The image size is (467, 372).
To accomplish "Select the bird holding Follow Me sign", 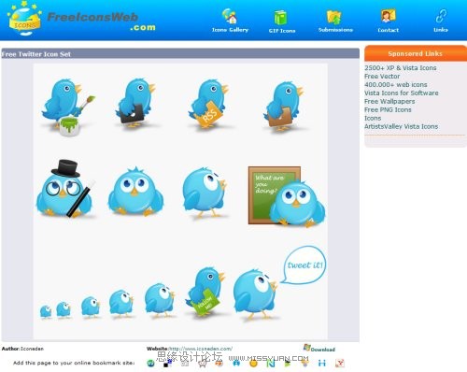I will click(205, 292).
